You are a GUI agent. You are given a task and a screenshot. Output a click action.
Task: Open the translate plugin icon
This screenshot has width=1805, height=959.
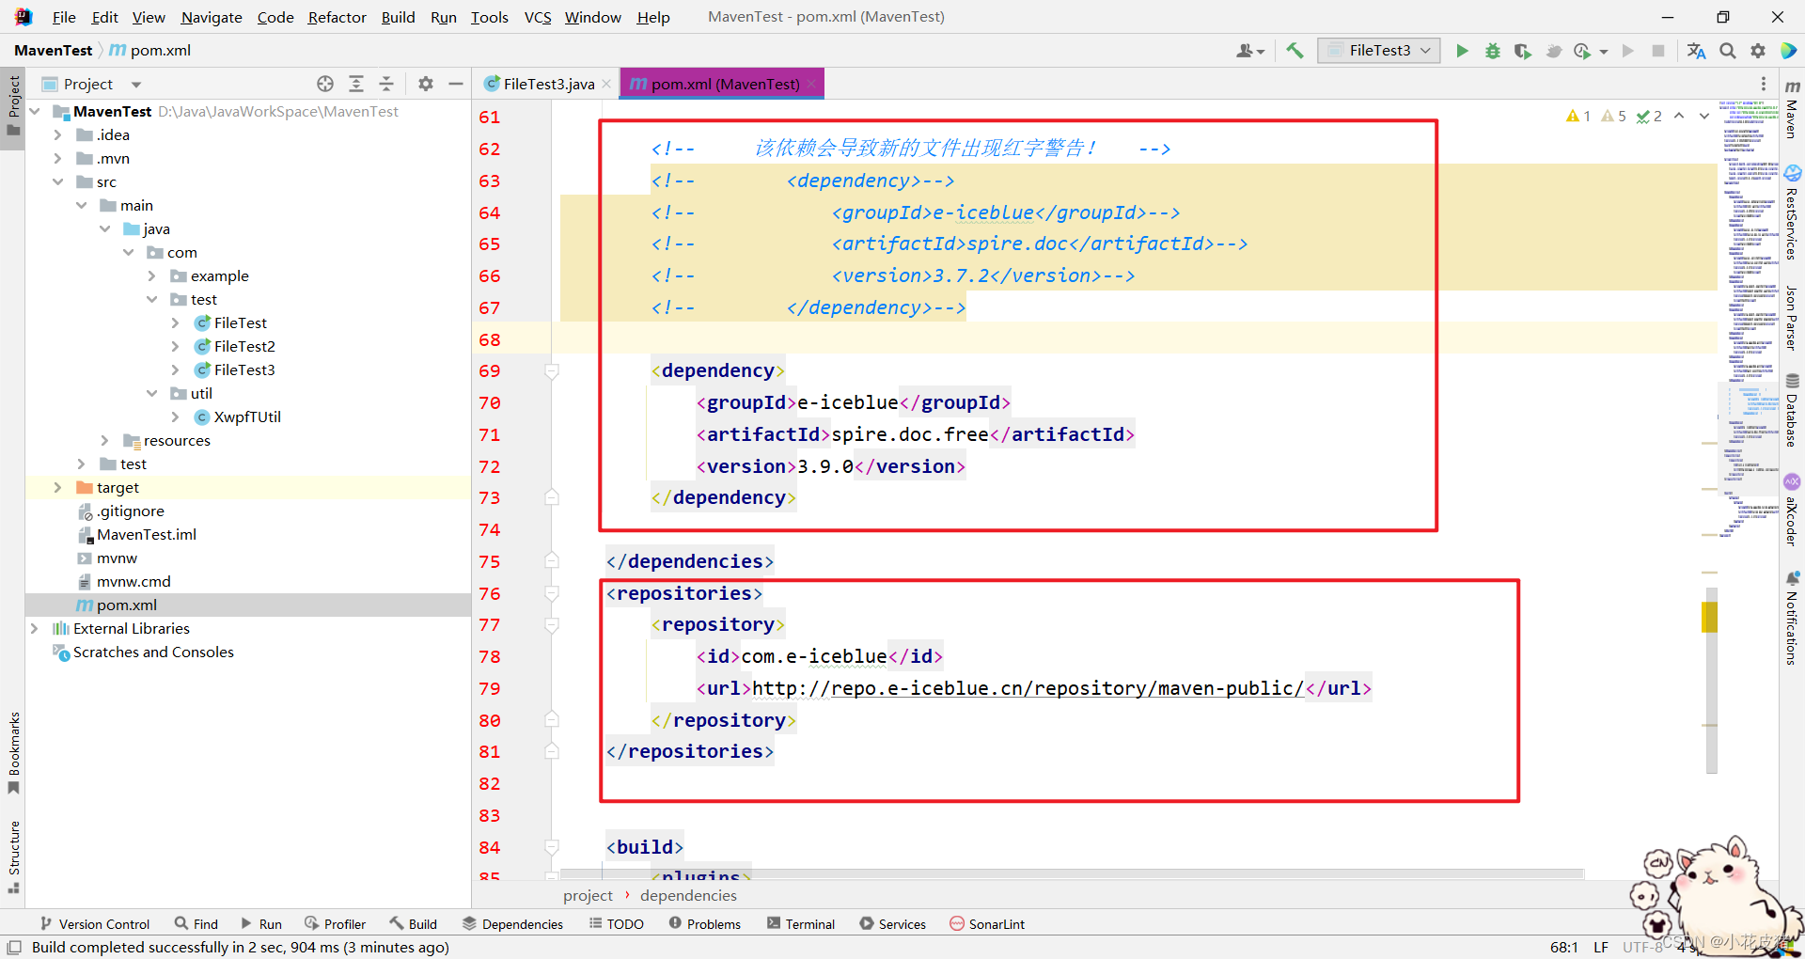point(1696,51)
